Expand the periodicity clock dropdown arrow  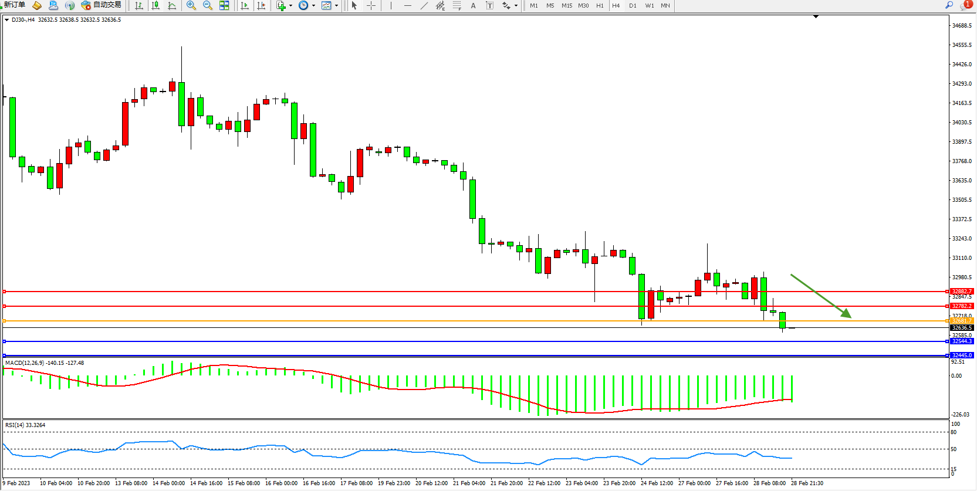click(x=313, y=5)
